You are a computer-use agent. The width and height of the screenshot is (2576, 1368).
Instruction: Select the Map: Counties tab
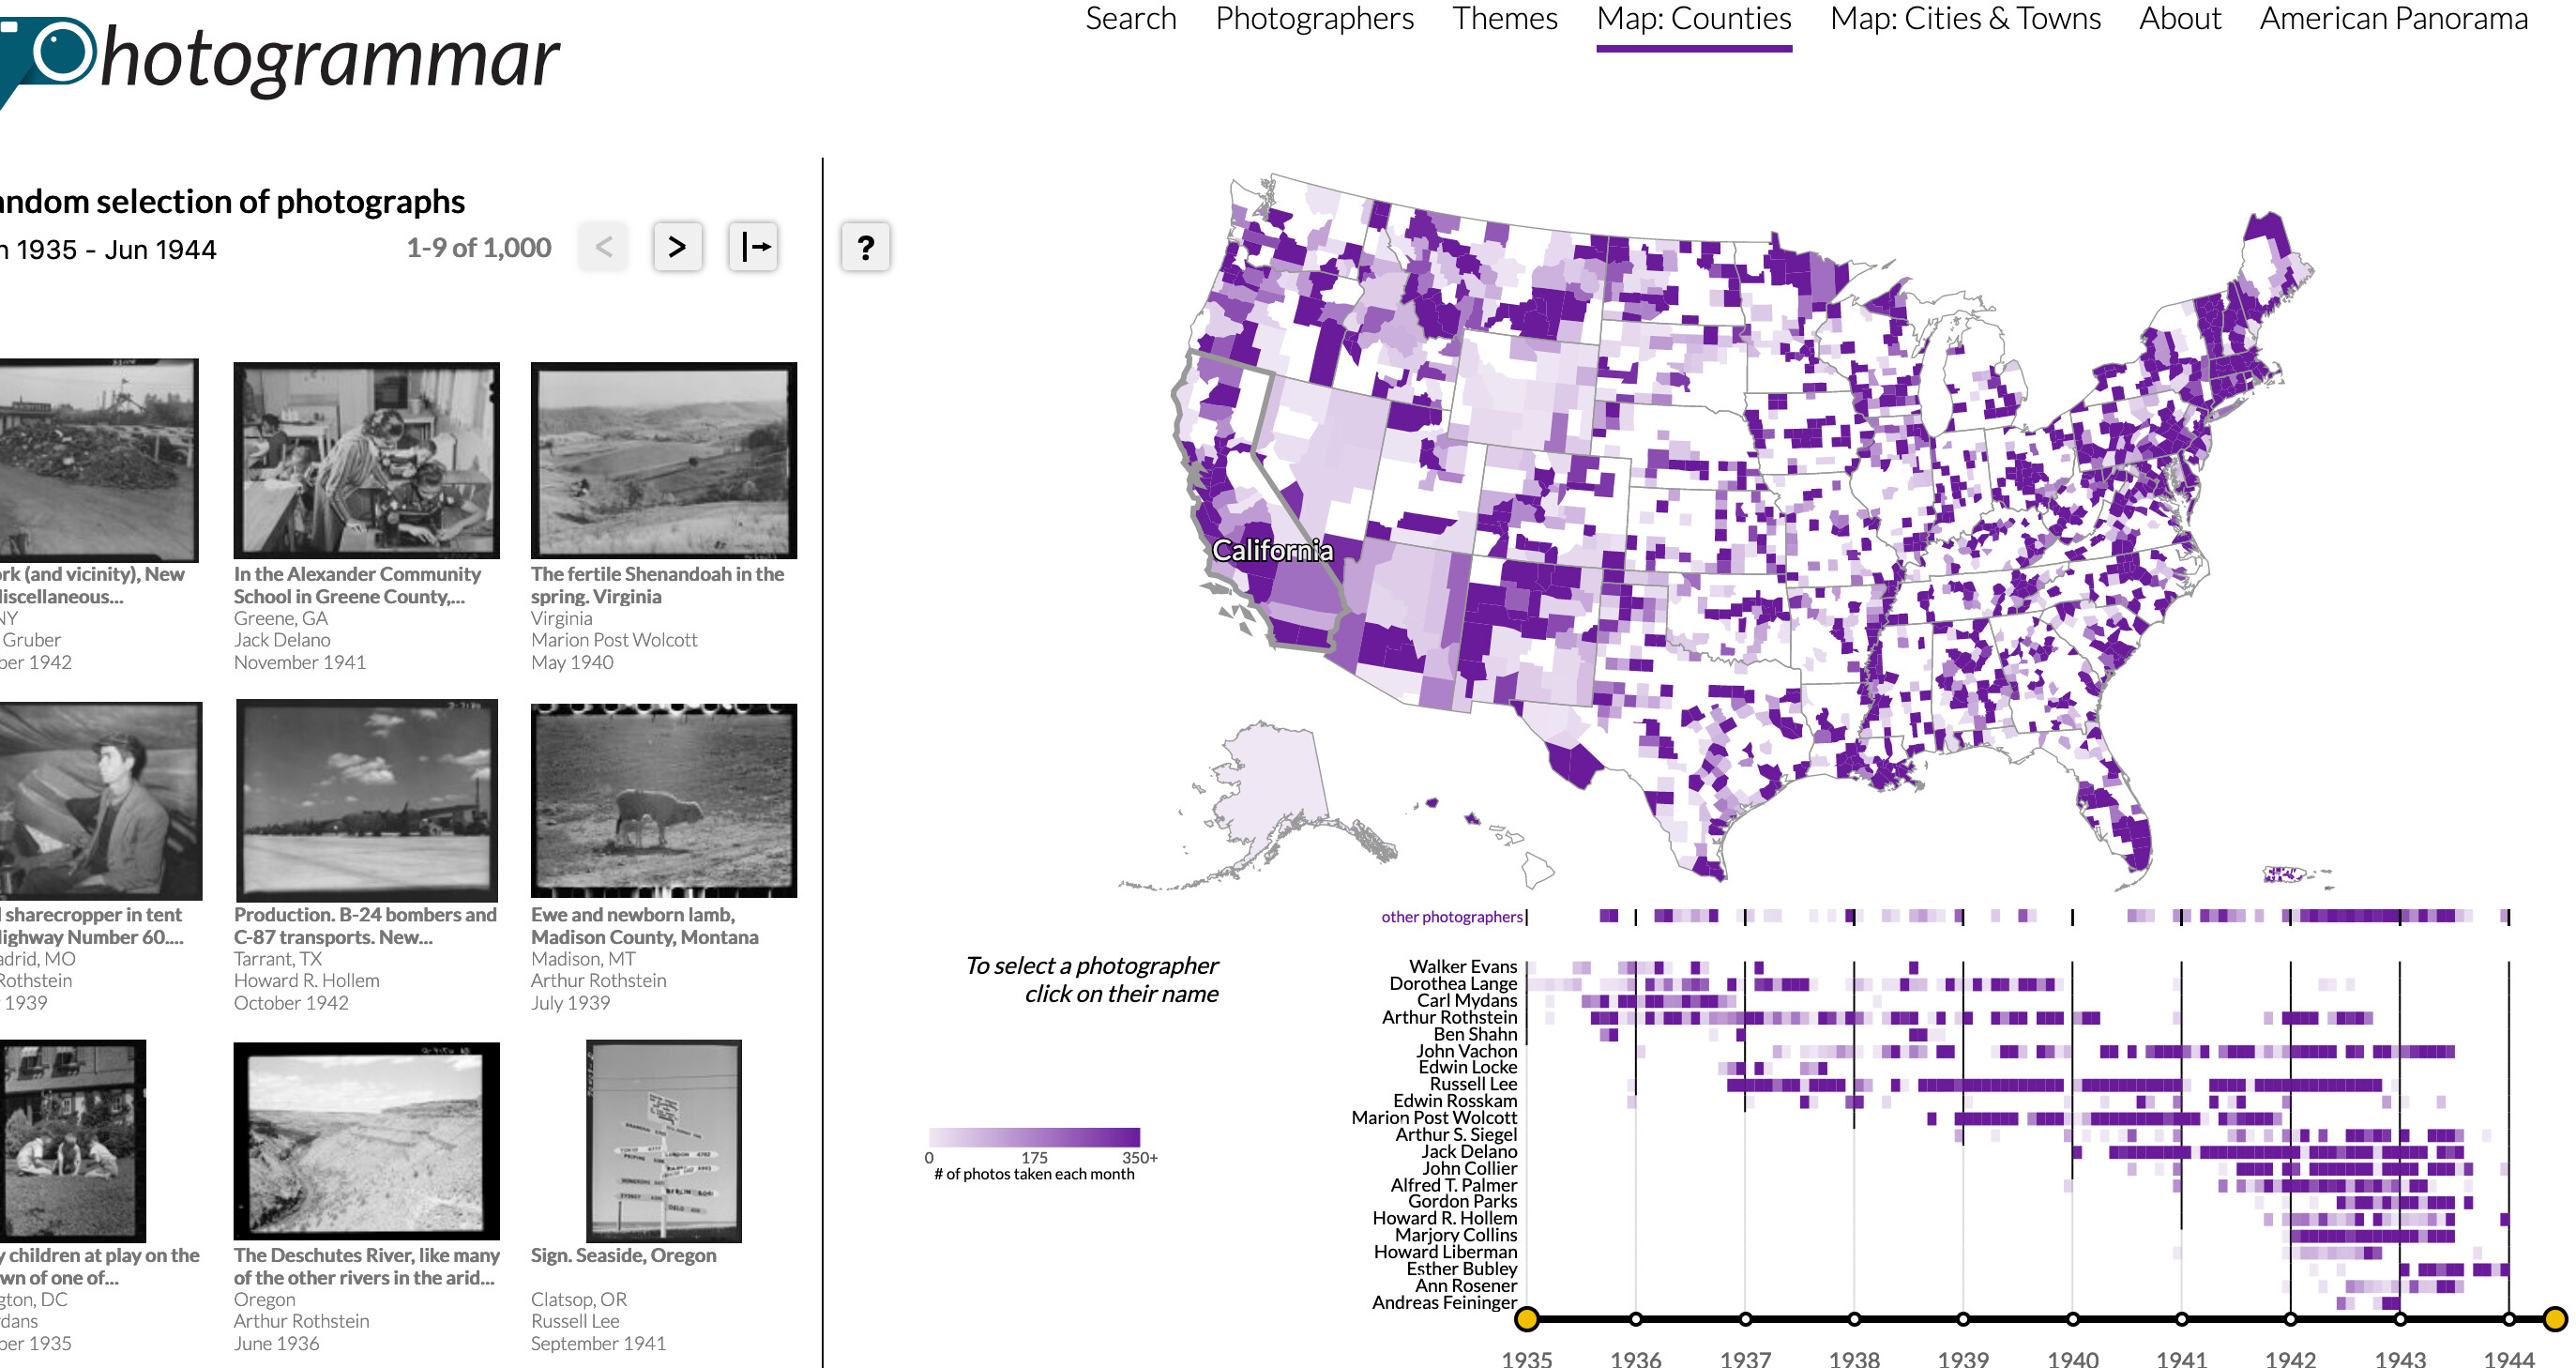(1694, 19)
